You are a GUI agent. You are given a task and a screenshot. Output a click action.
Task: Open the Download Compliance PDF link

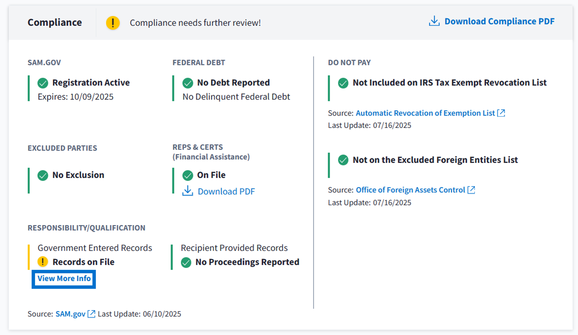499,21
